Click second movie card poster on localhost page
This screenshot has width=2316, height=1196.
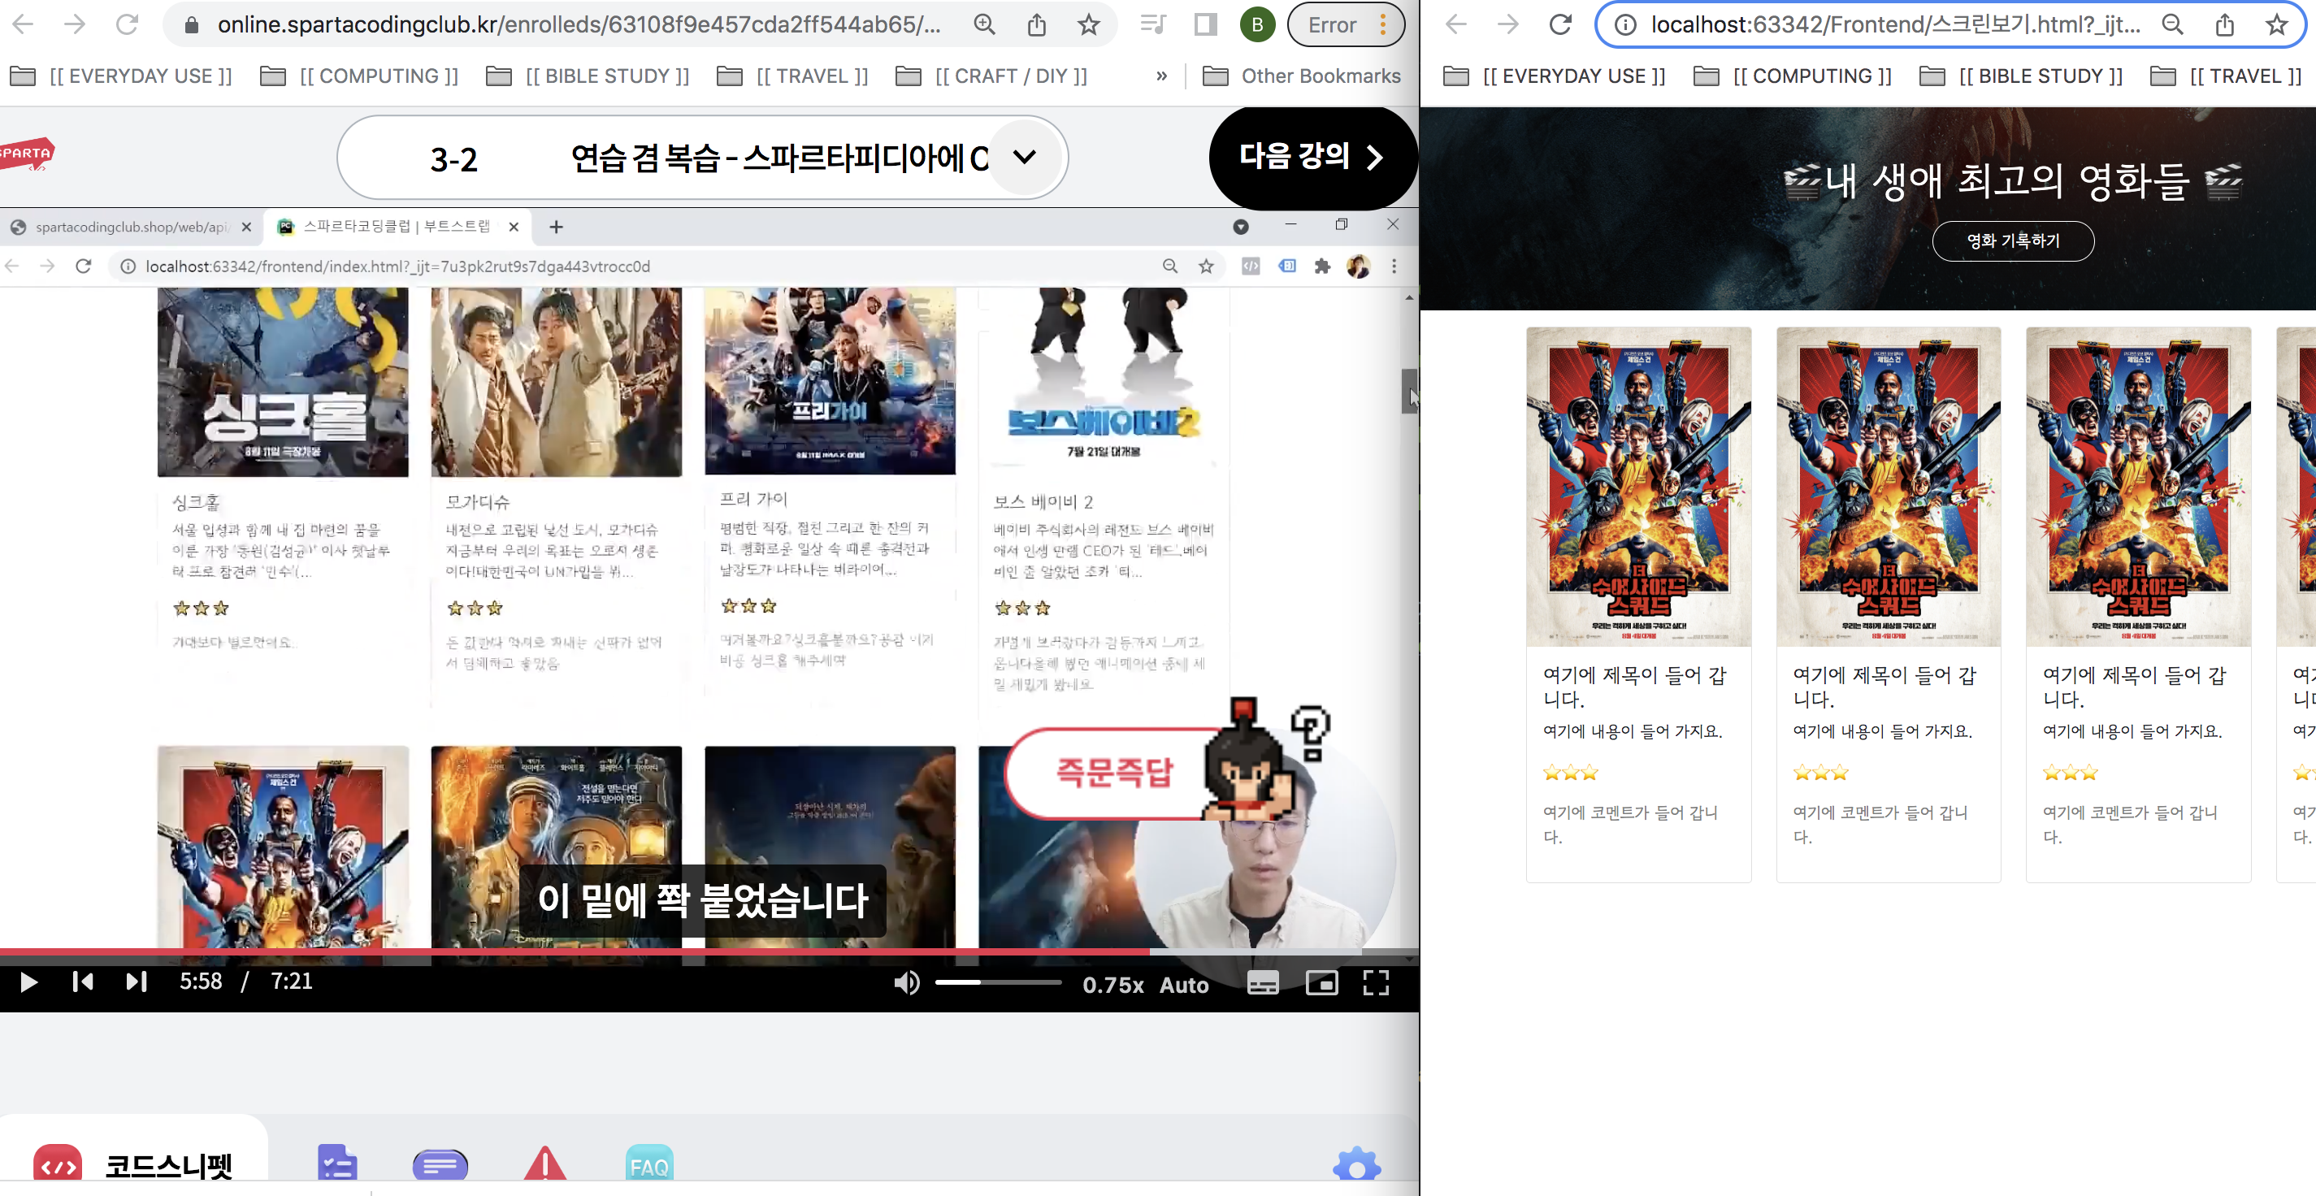pos(1888,487)
